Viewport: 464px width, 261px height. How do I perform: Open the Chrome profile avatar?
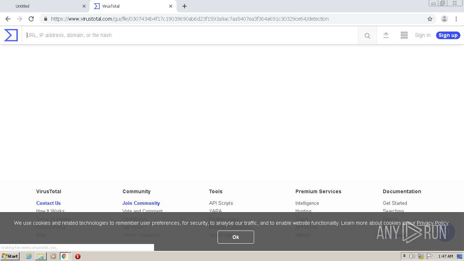click(x=444, y=19)
